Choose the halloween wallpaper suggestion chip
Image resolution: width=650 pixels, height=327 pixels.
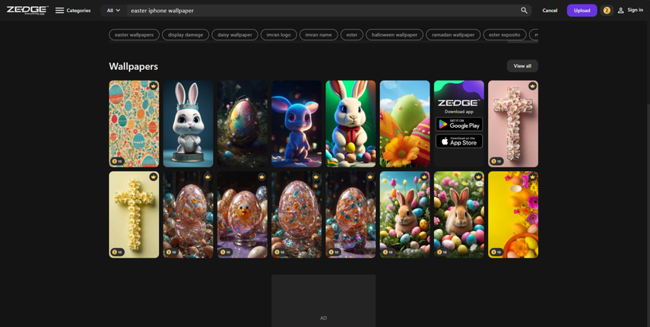tap(395, 35)
